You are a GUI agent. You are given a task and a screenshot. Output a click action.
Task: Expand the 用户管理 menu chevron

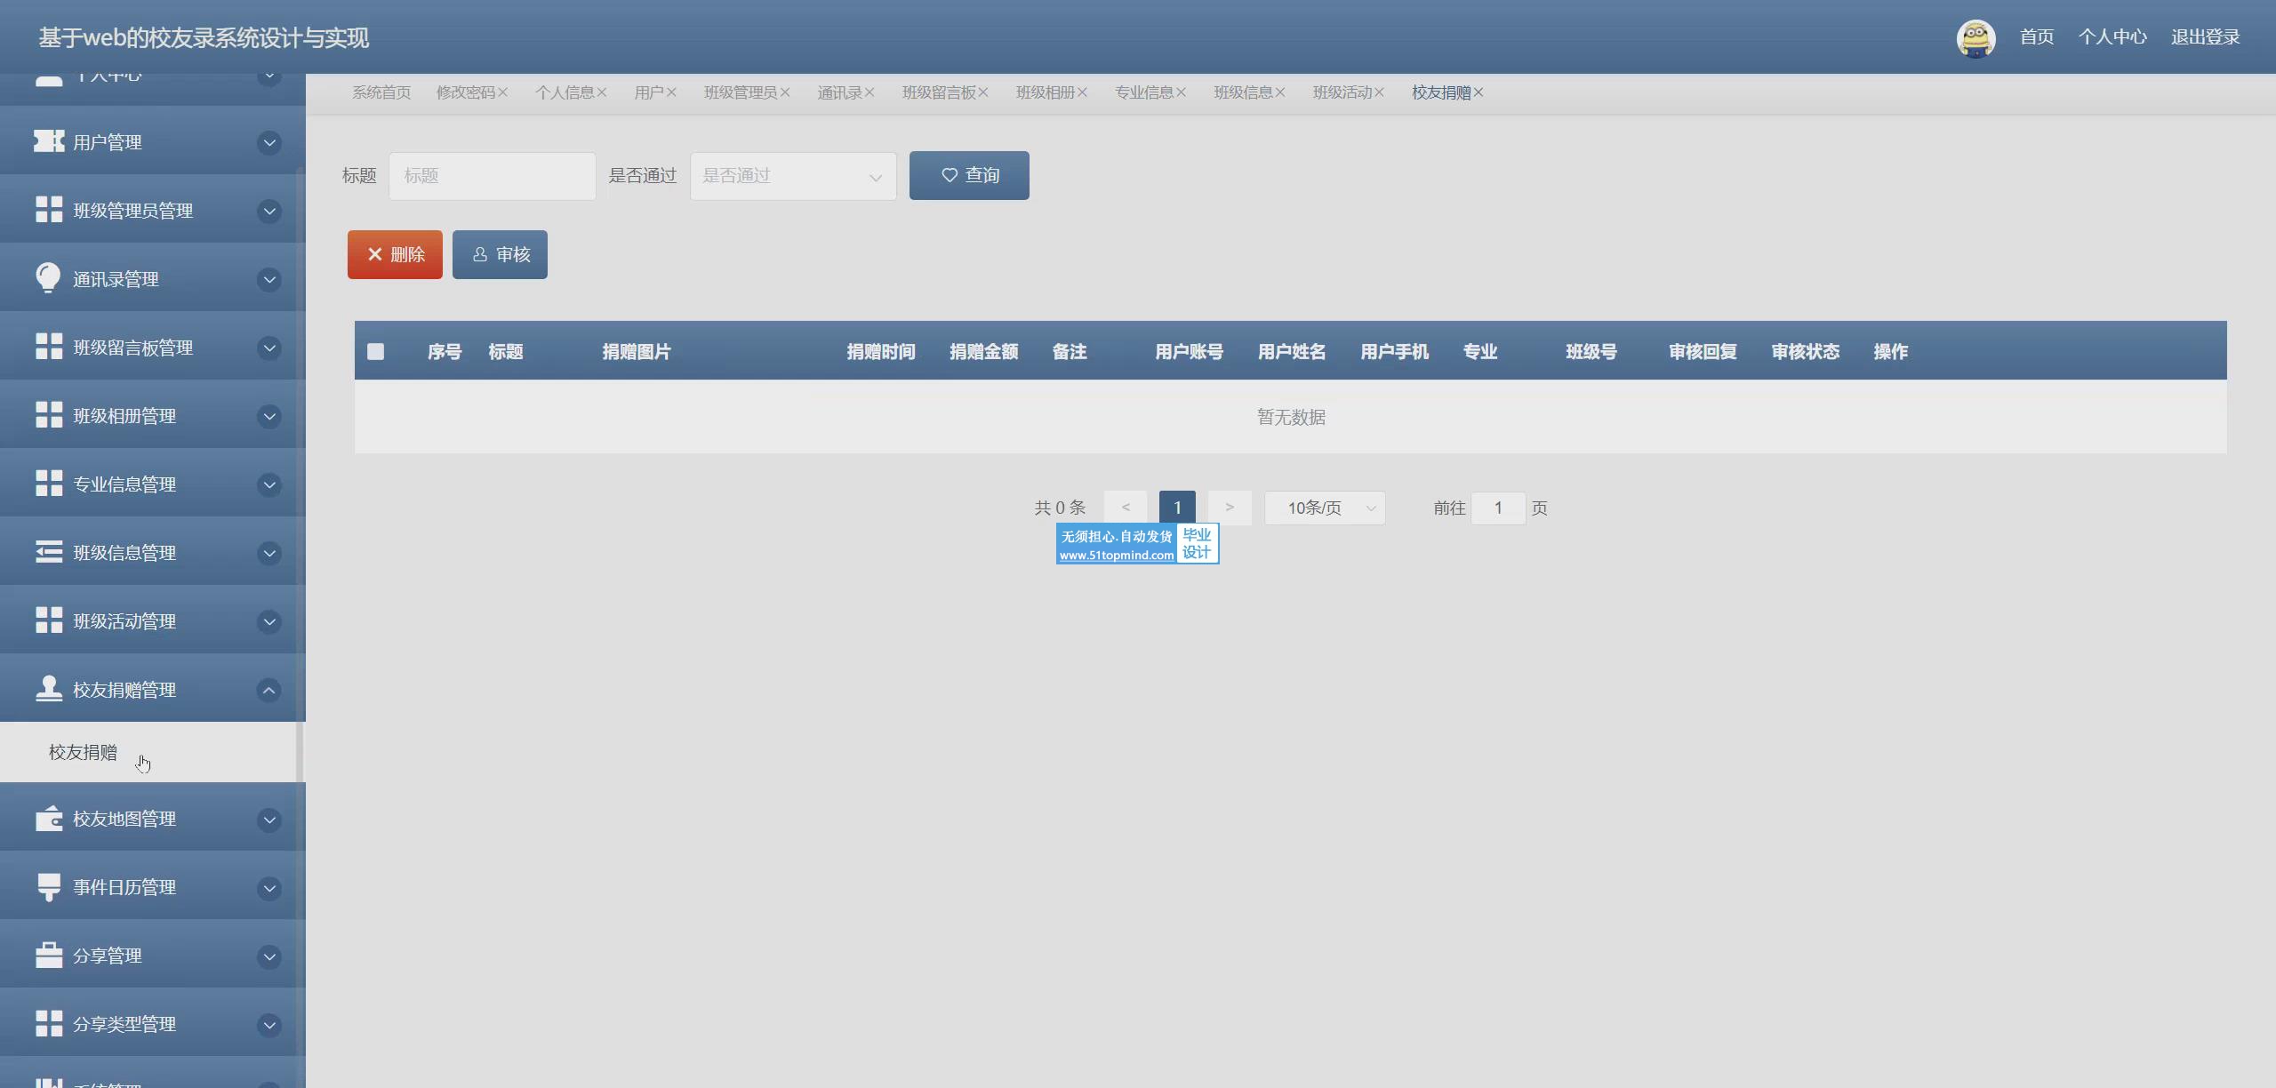(269, 142)
